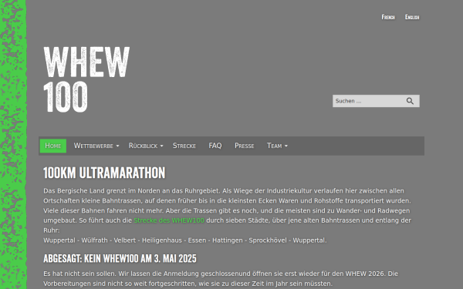Switch language to French
Screen dimensions: 463x289
tap(388, 17)
